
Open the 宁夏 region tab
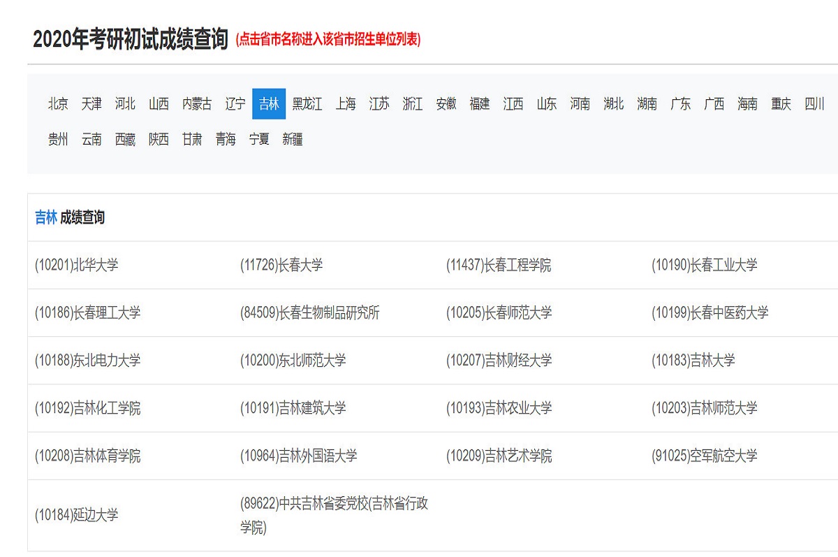pyautogui.click(x=259, y=140)
